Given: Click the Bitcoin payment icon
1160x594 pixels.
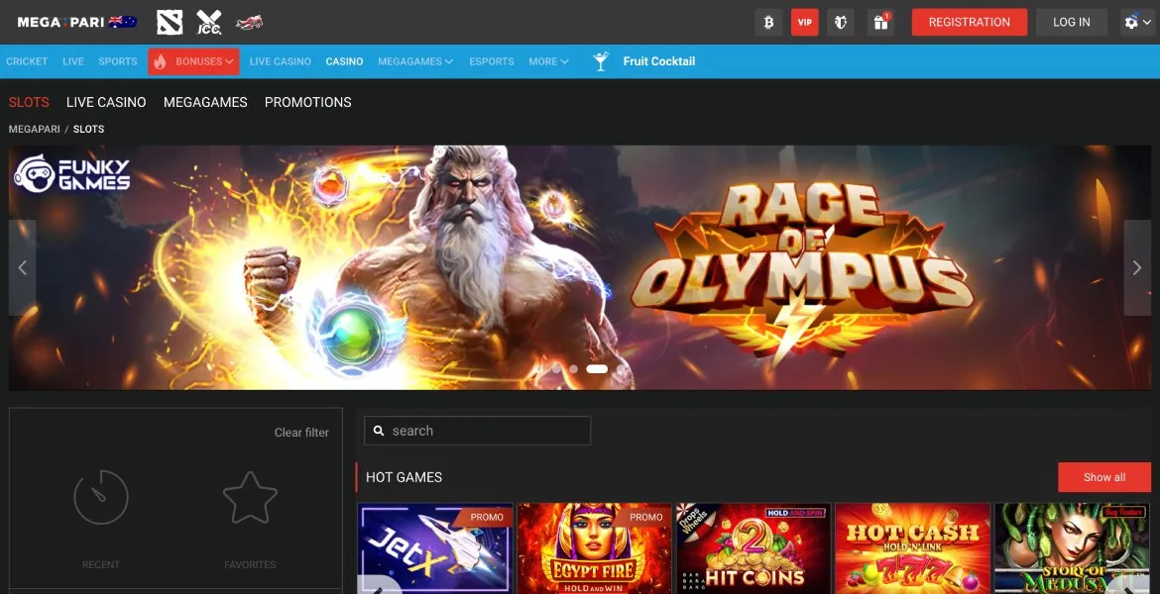Looking at the screenshot, I should coord(768,21).
